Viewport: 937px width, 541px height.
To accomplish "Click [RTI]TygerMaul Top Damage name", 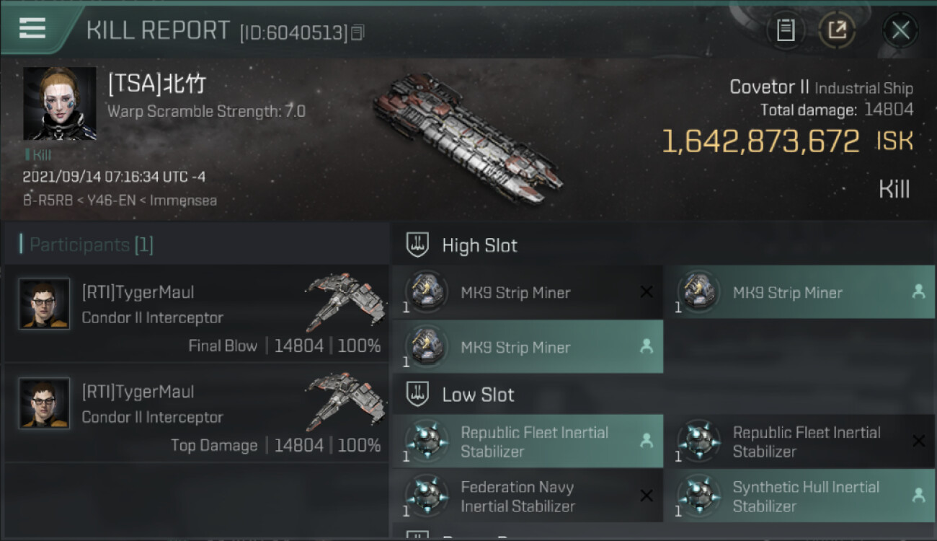I will pos(138,392).
